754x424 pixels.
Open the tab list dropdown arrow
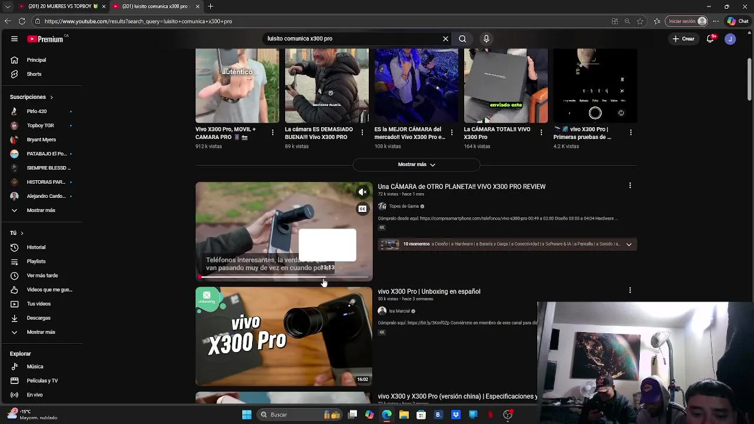tap(8, 6)
